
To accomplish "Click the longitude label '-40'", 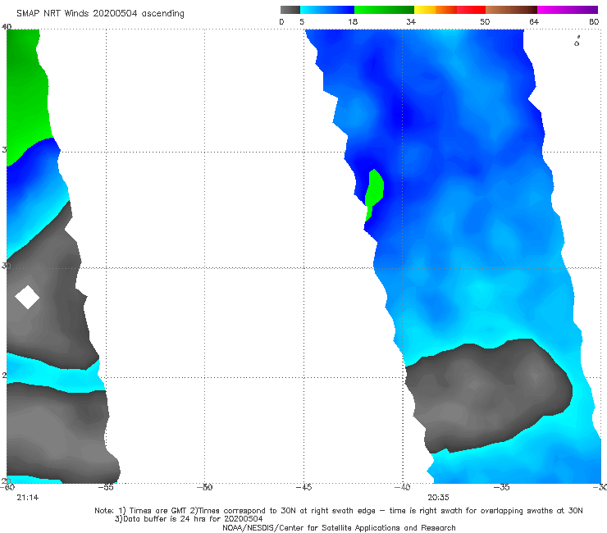I will click(x=402, y=487).
